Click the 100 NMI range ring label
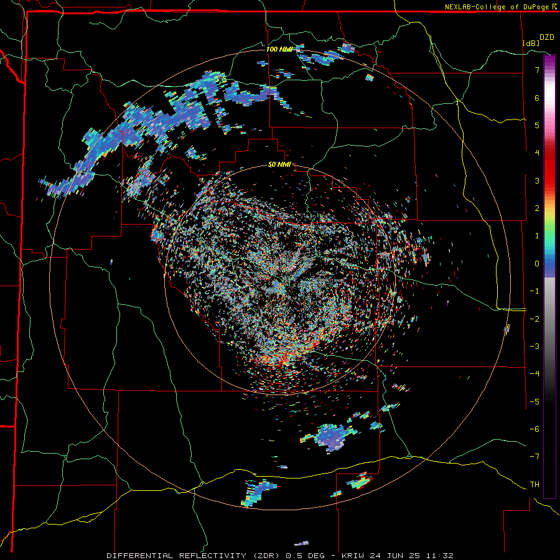This screenshot has height=560, width=560. 279,49
